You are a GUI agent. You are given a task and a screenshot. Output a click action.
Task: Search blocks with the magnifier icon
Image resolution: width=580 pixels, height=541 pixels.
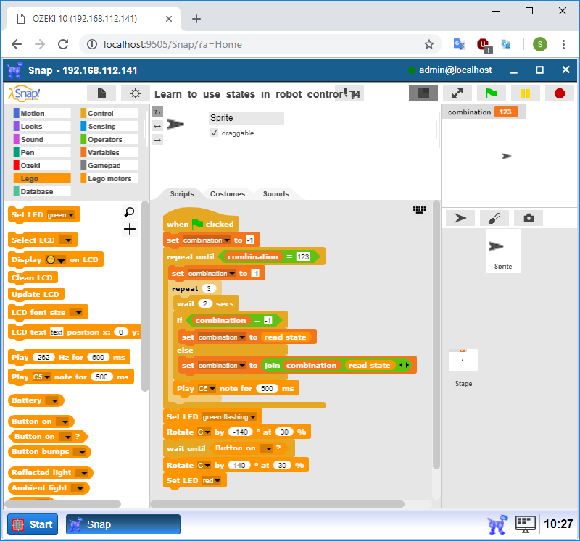[130, 211]
